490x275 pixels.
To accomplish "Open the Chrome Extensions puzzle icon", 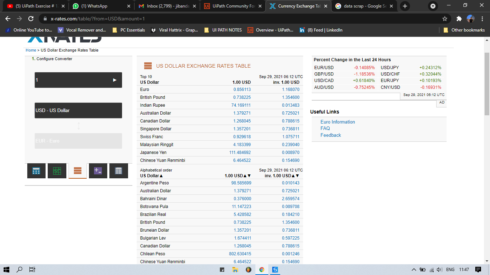I will [x=459, y=19].
